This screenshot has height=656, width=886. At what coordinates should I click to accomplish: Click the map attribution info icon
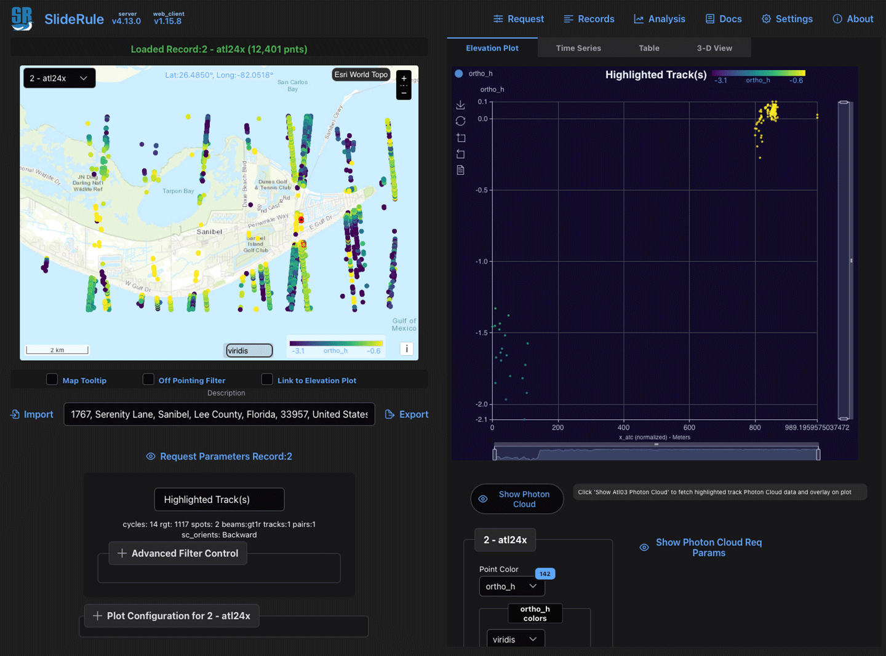point(406,349)
